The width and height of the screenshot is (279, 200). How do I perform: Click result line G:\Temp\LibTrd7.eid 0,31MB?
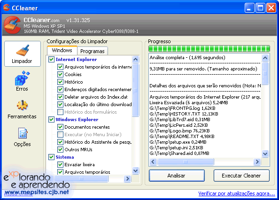pos(180,119)
